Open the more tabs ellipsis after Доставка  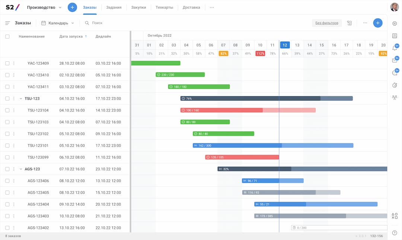point(212,7)
